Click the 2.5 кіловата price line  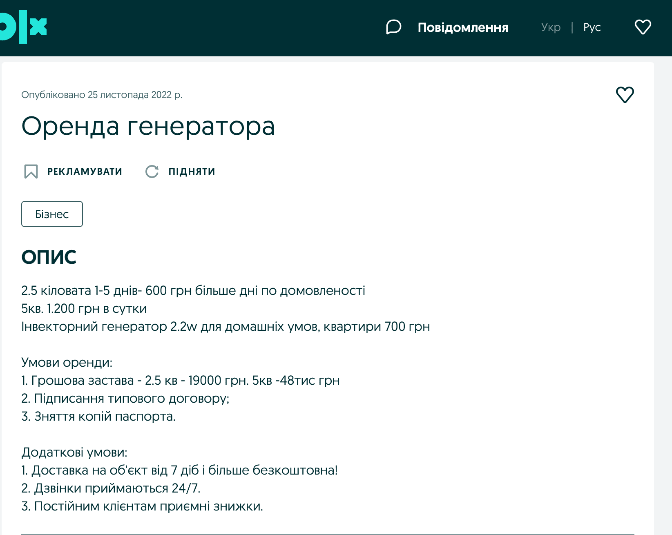coord(193,291)
